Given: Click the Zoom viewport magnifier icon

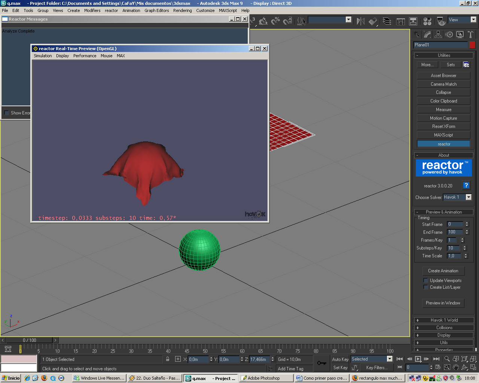Looking at the screenshot, I should (x=447, y=359).
